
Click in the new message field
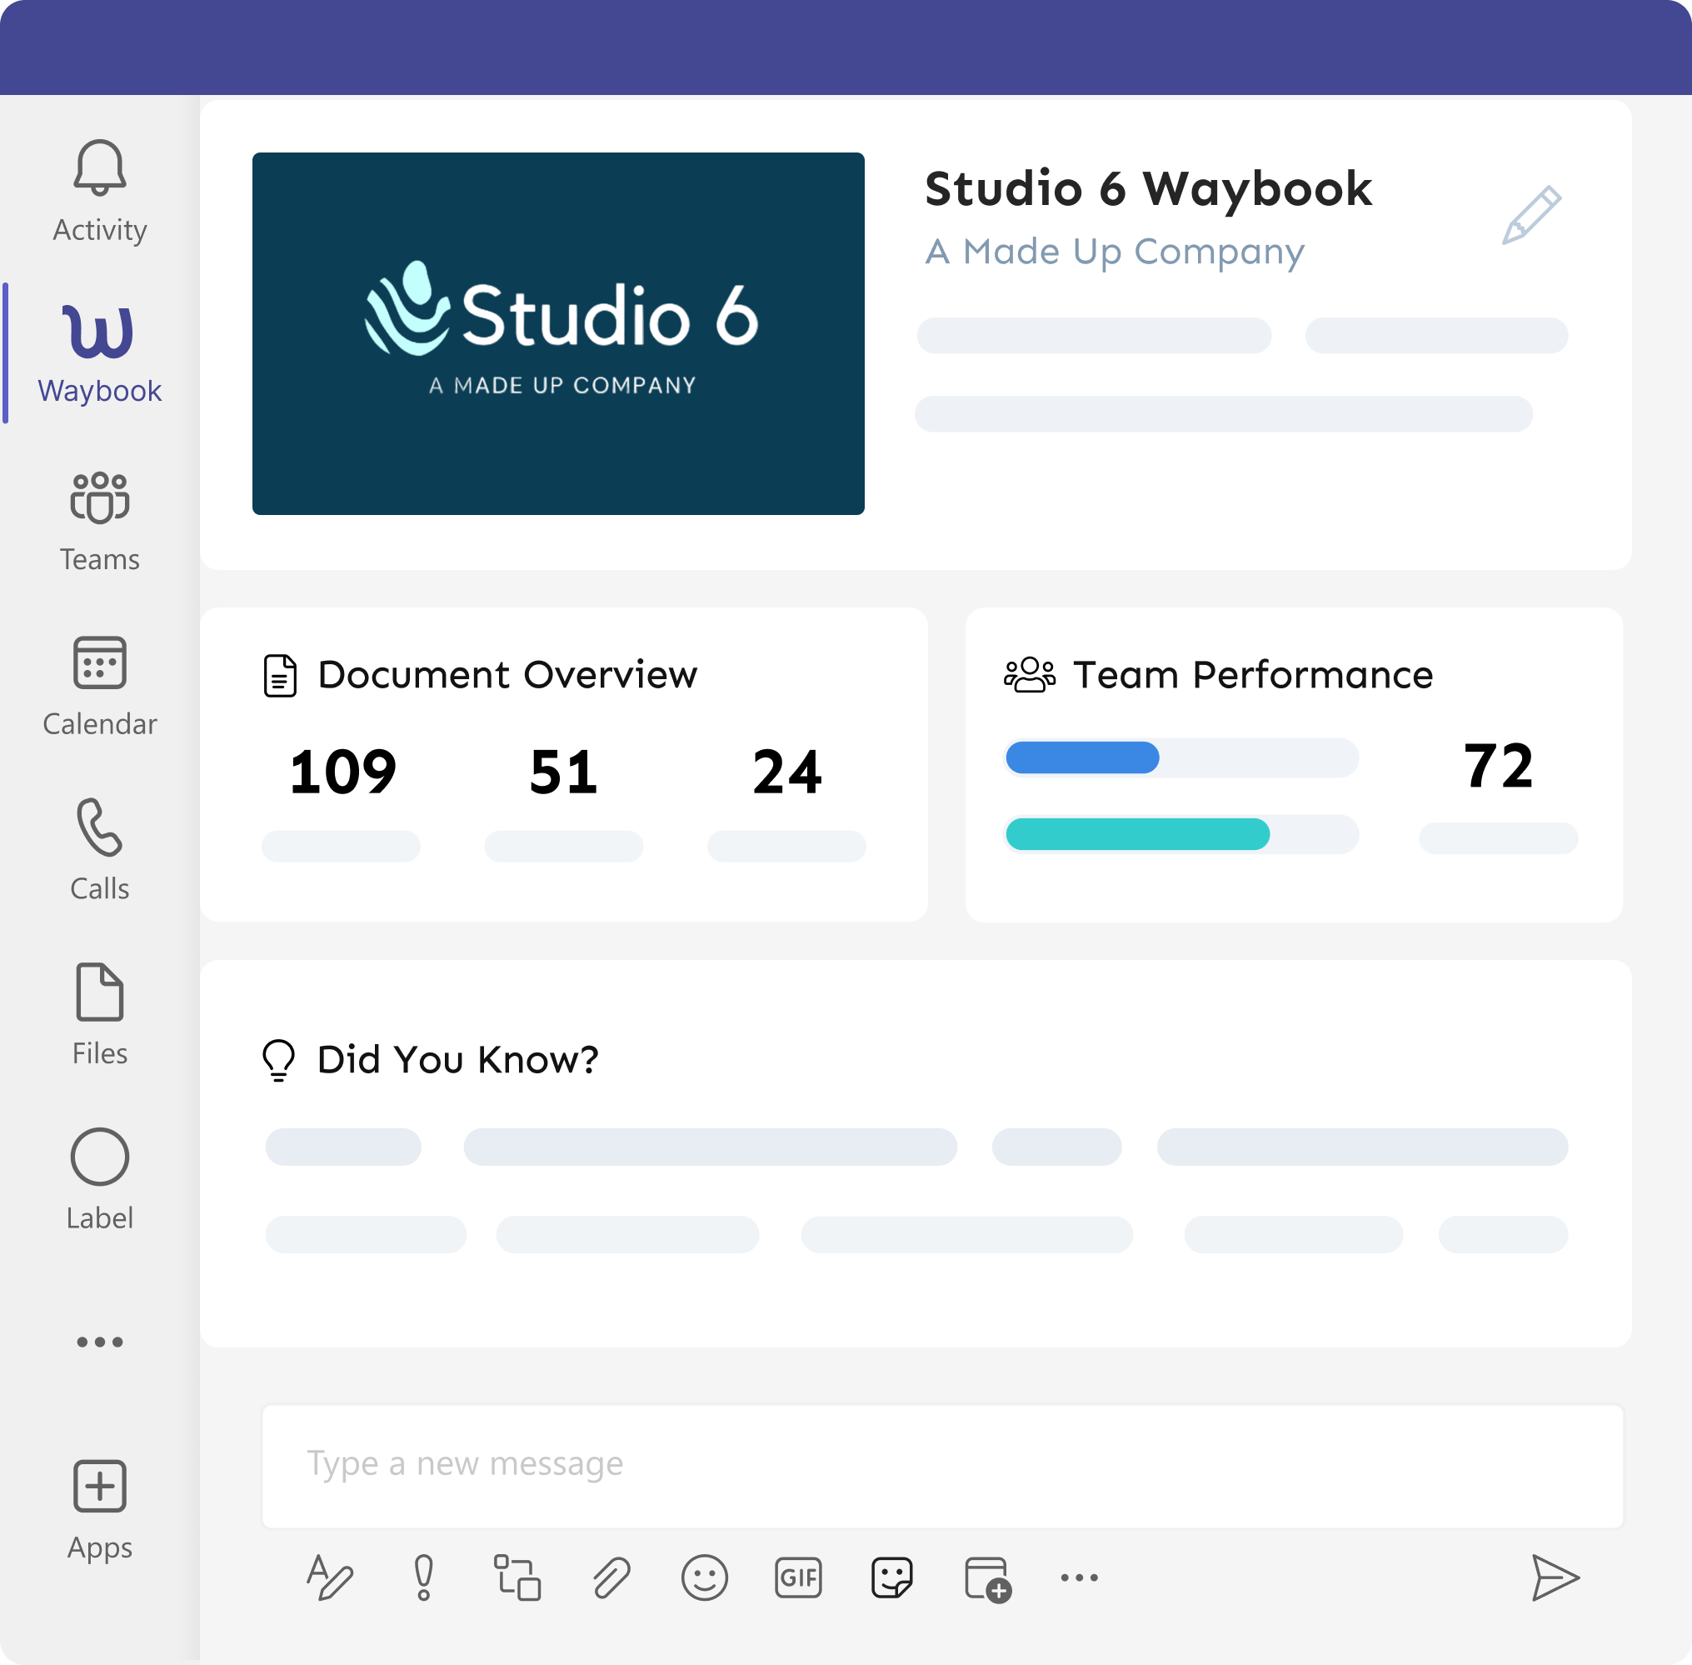(x=941, y=1465)
